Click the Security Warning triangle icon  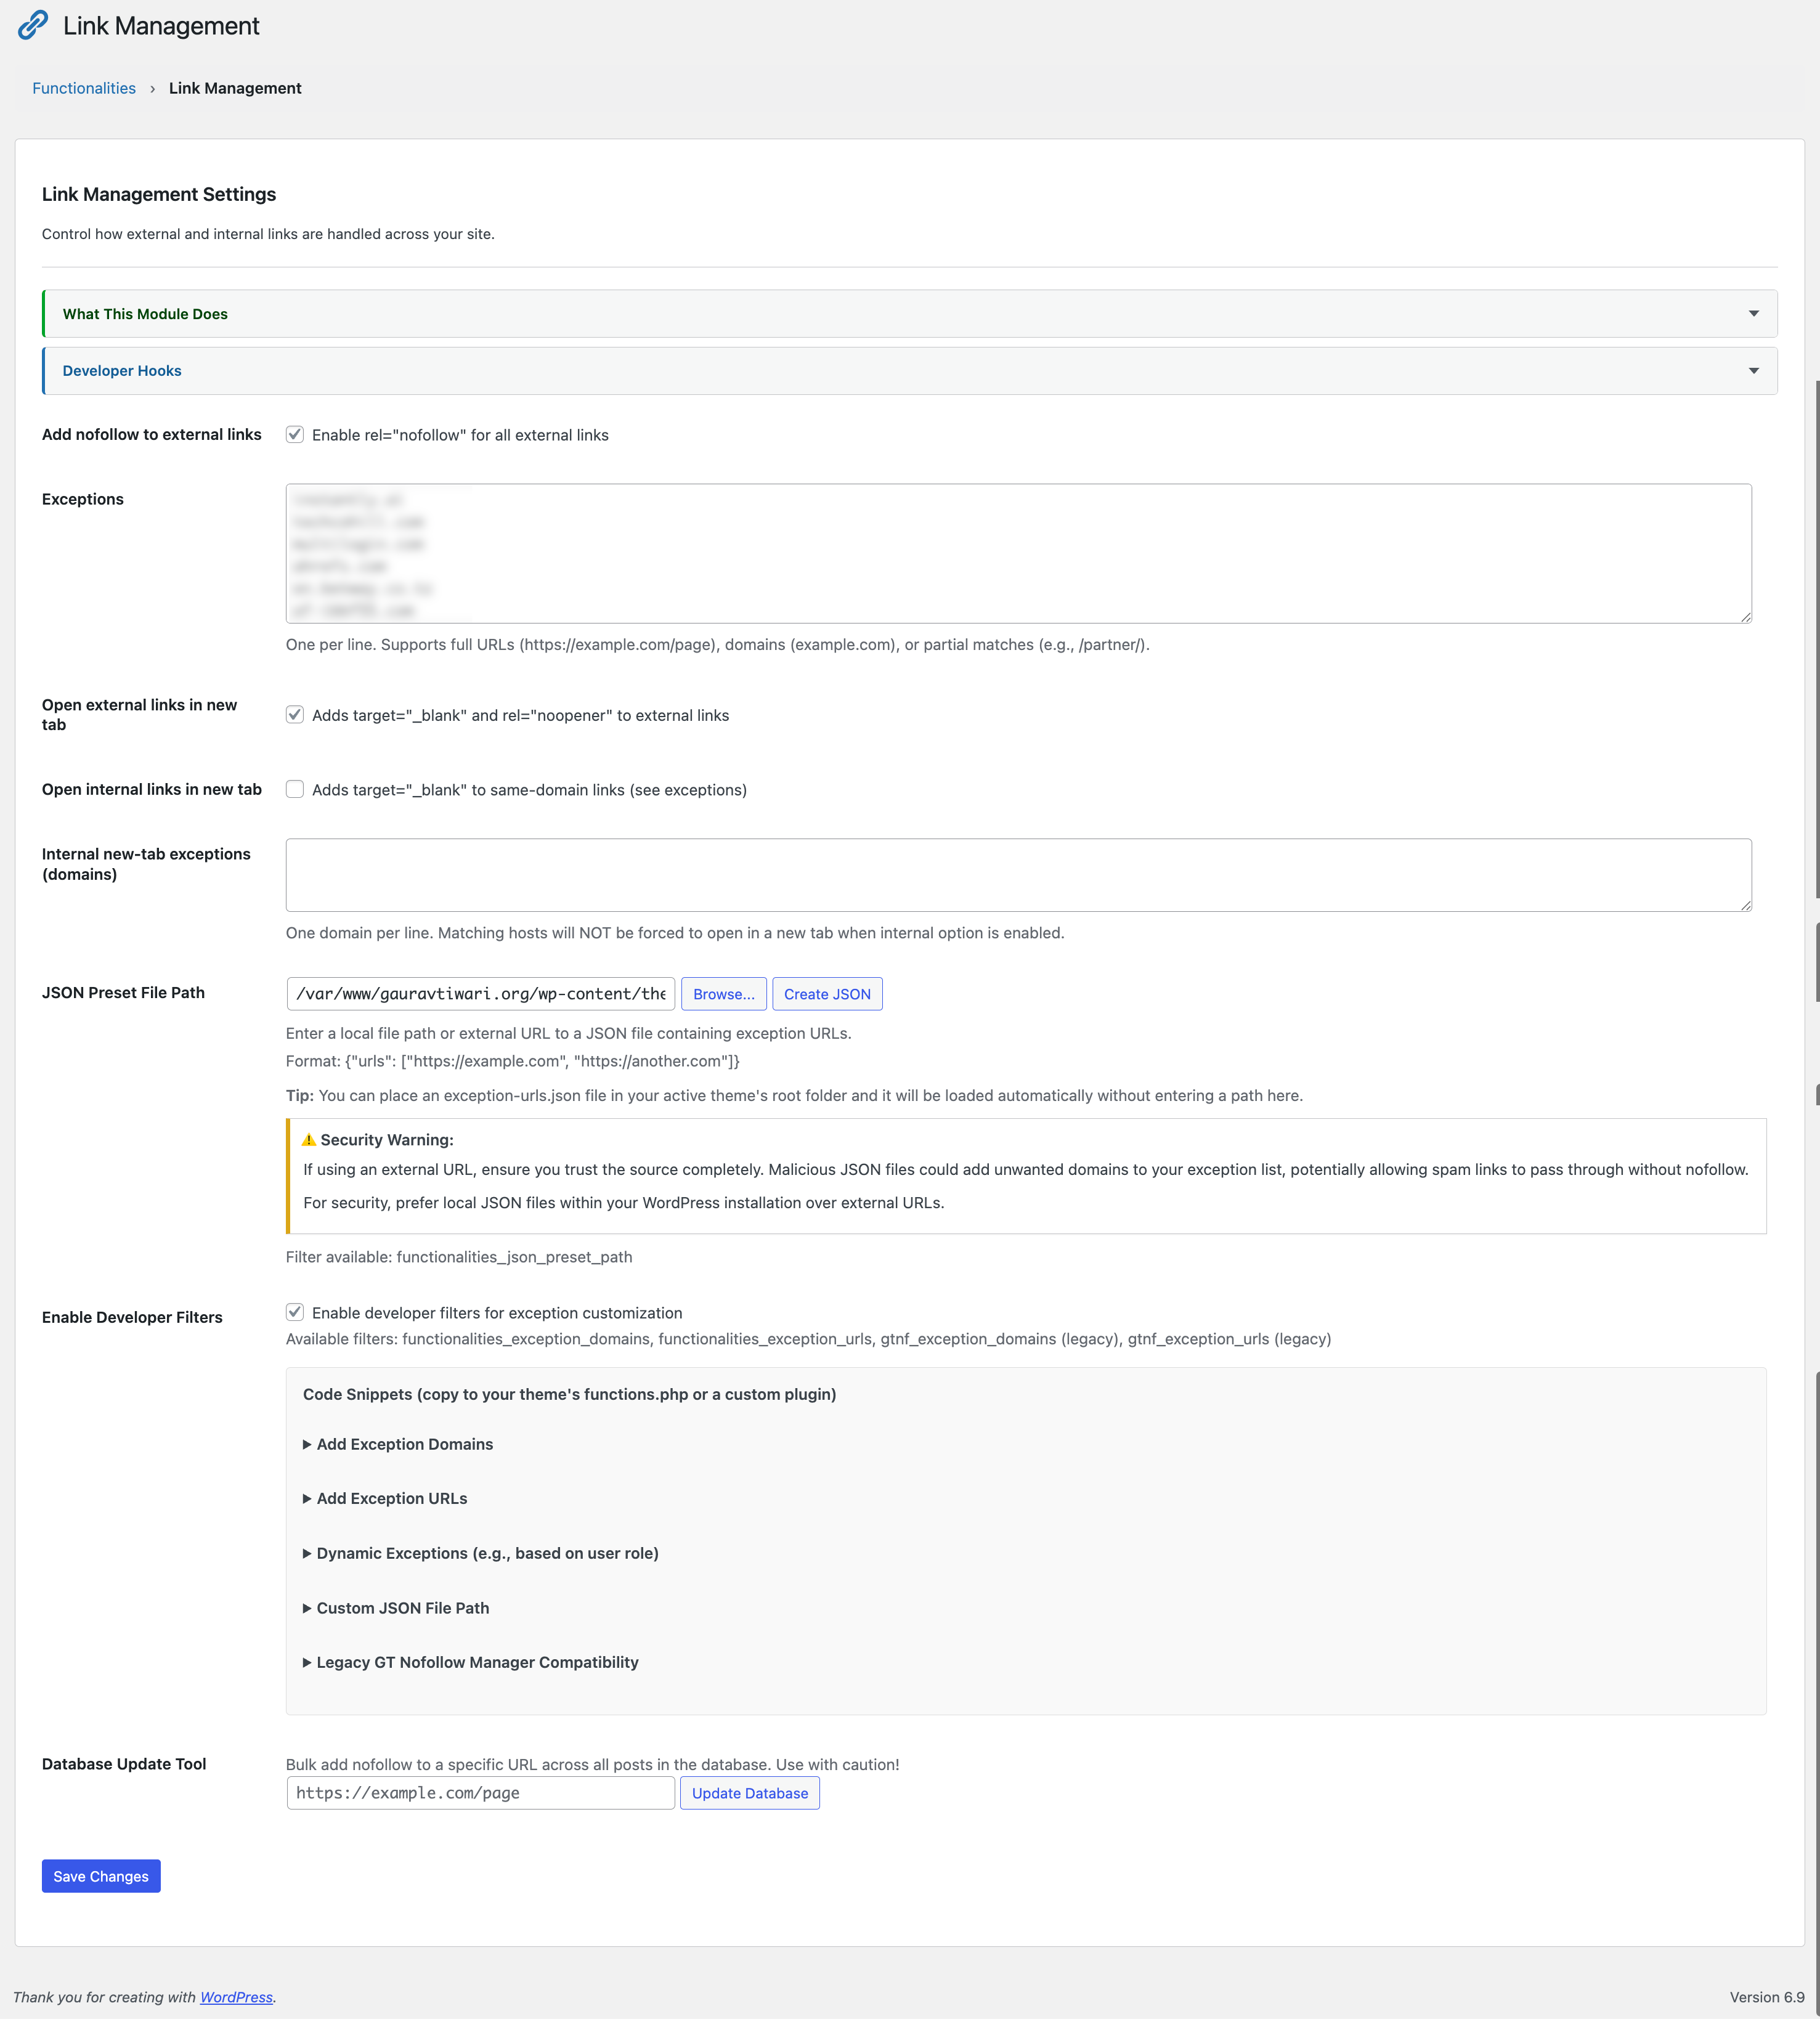308,1140
